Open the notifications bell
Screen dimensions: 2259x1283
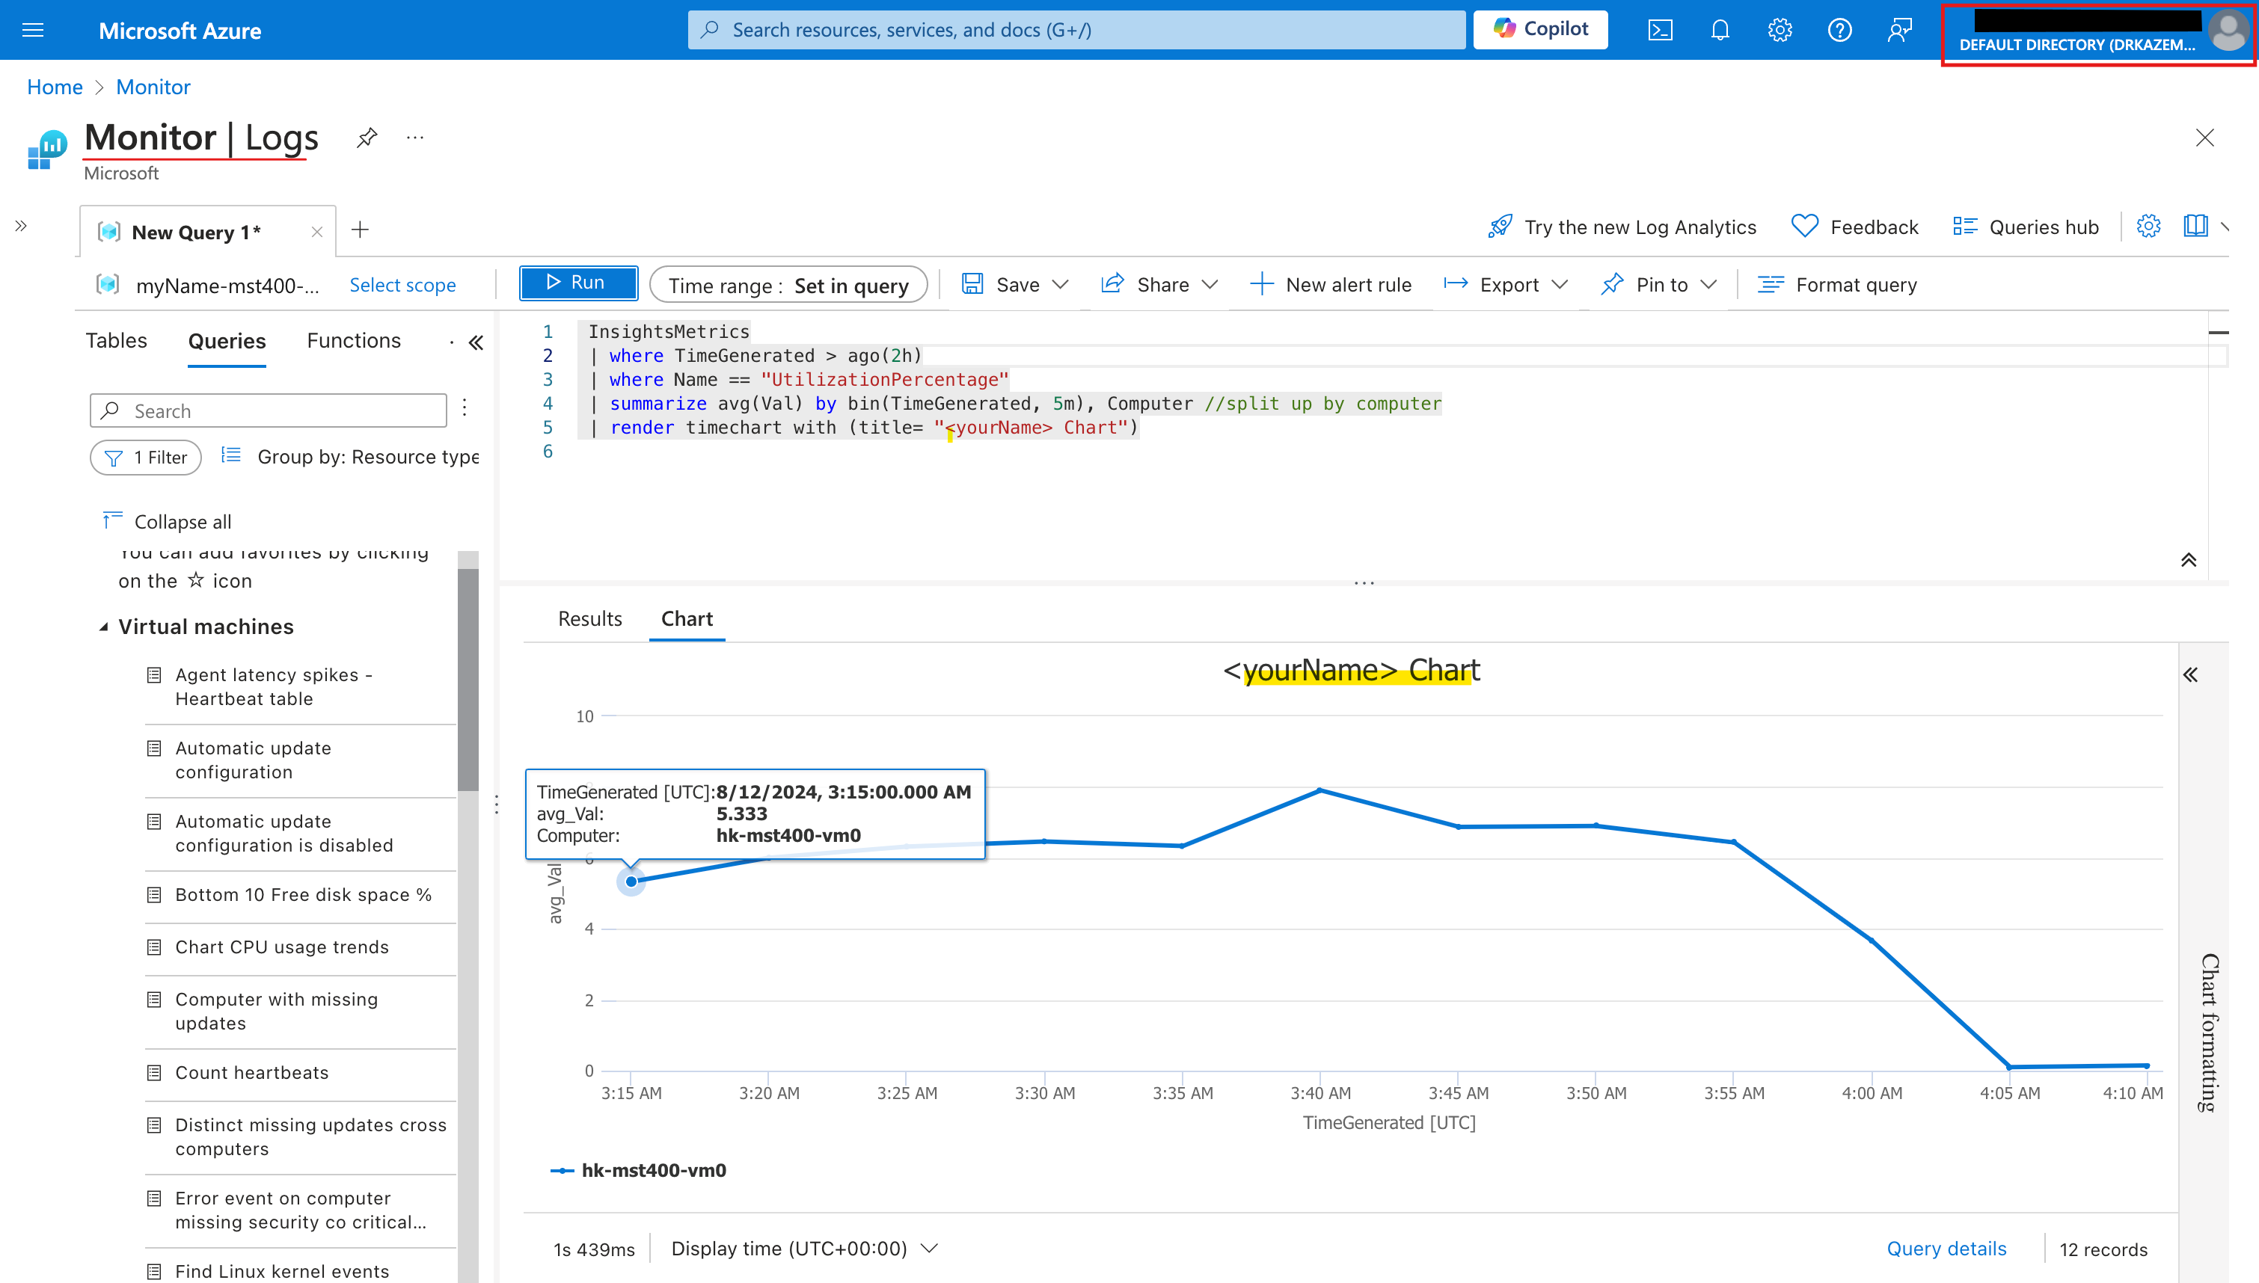(1720, 31)
